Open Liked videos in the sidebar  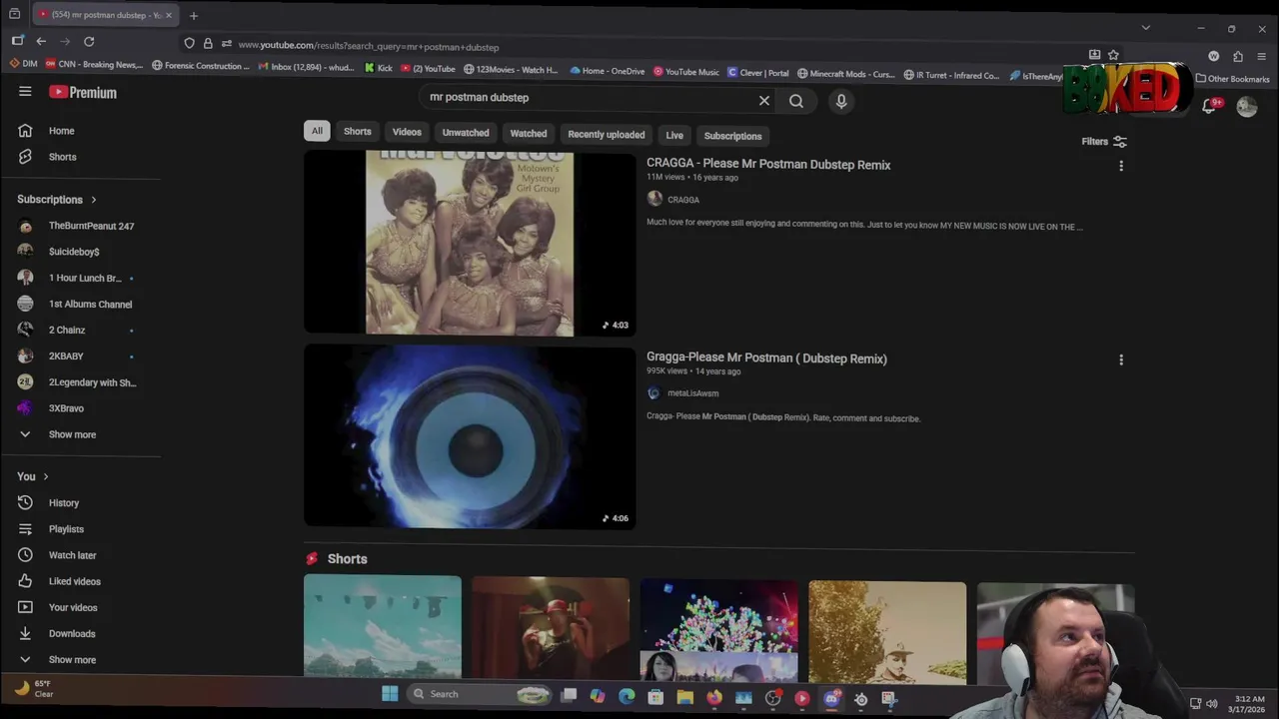60,581
